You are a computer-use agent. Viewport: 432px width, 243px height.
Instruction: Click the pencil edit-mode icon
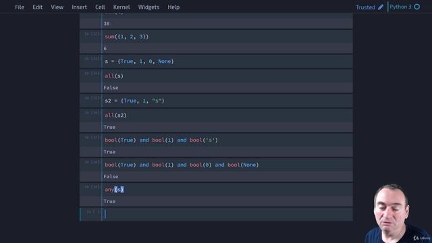pos(381,7)
